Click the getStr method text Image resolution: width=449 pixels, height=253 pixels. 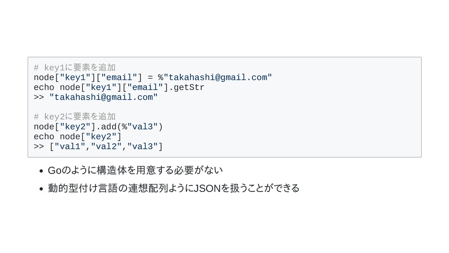tap(189, 87)
